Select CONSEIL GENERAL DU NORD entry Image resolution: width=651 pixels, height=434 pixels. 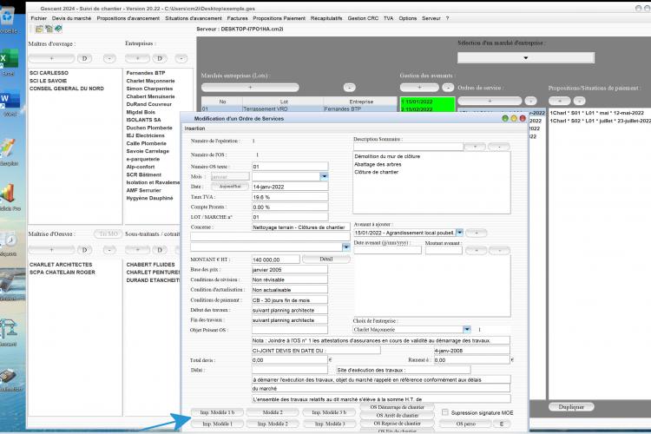67,89
